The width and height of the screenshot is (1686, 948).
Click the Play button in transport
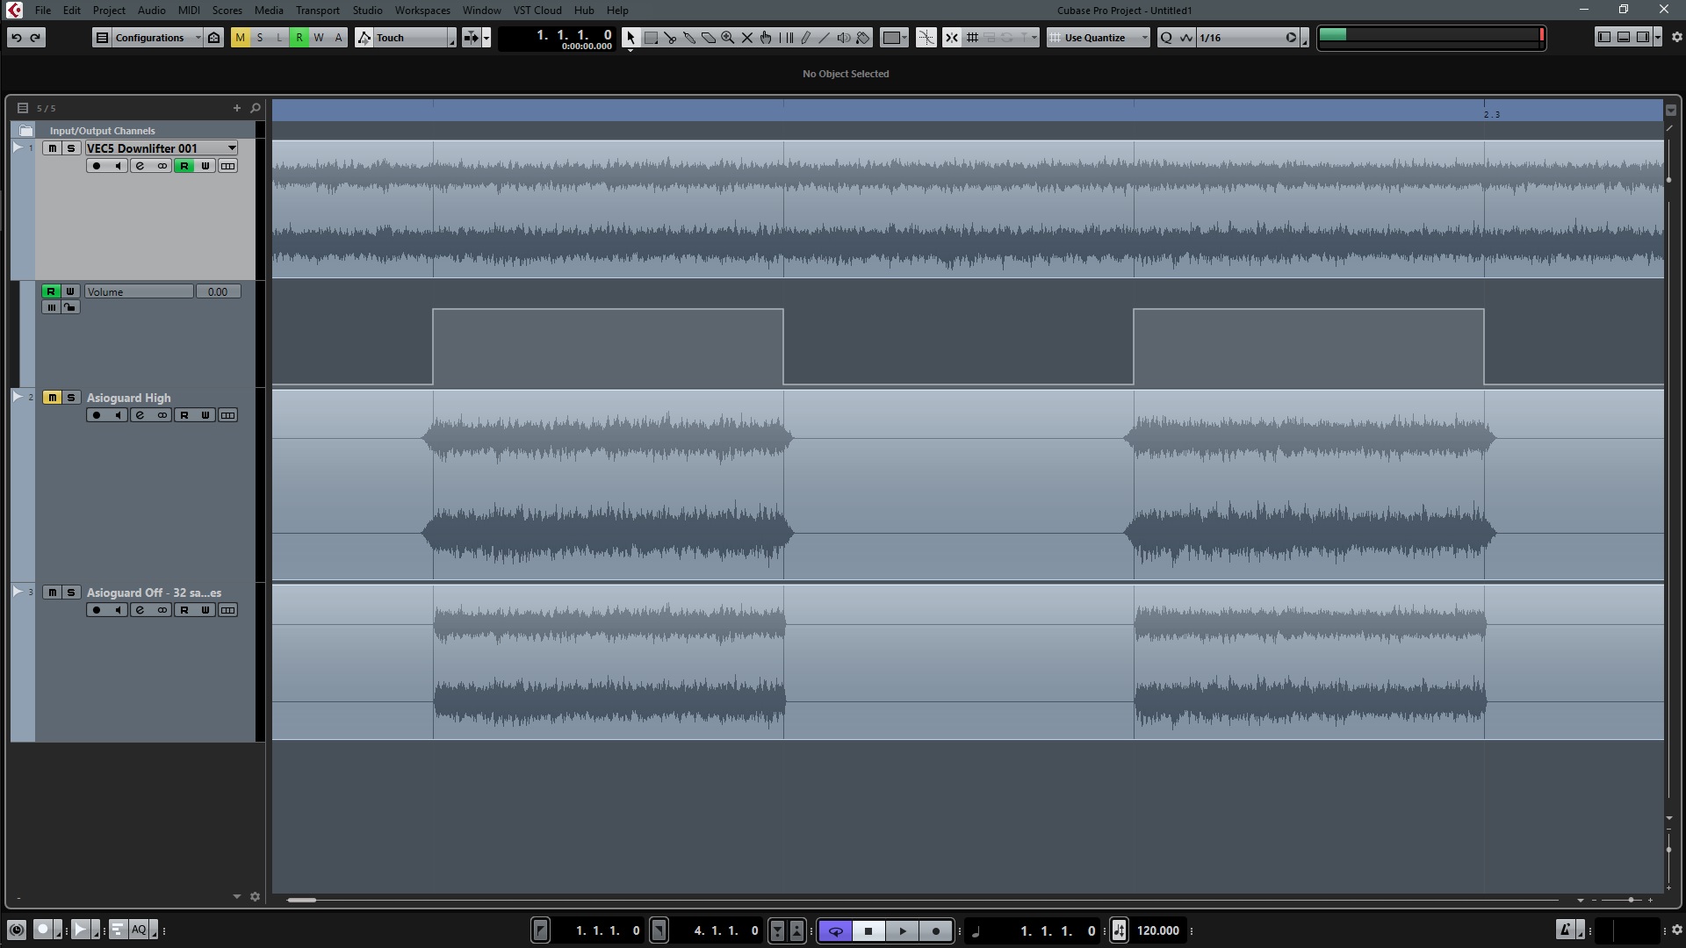(902, 930)
